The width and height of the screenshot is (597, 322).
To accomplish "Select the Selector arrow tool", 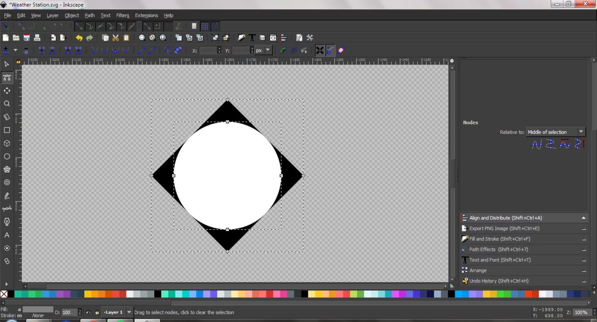I will coord(7,64).
